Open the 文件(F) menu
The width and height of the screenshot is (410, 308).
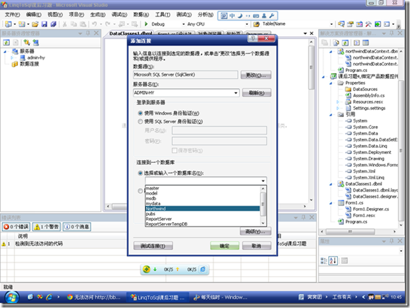[x=12, y=15]
